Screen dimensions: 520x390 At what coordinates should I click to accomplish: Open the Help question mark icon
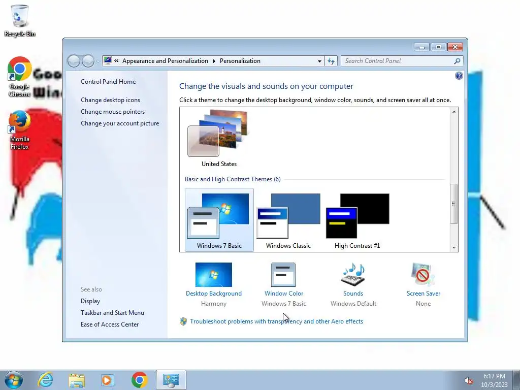[x=459, y=76]
